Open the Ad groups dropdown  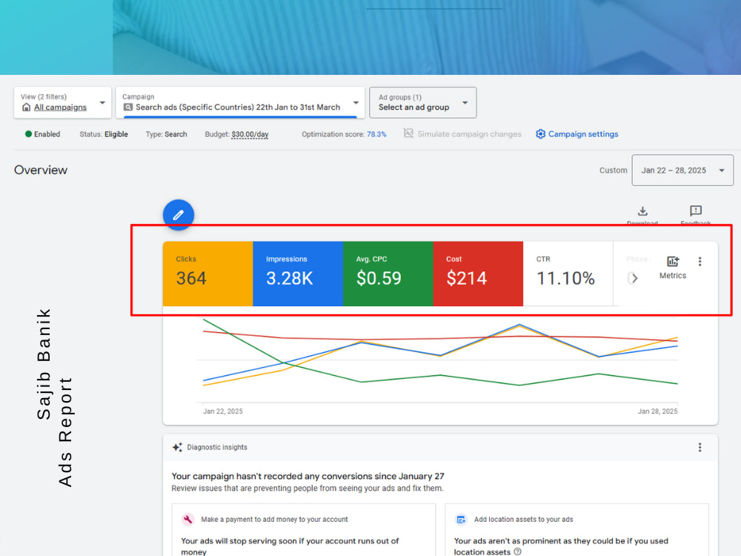tap(422, 102)
